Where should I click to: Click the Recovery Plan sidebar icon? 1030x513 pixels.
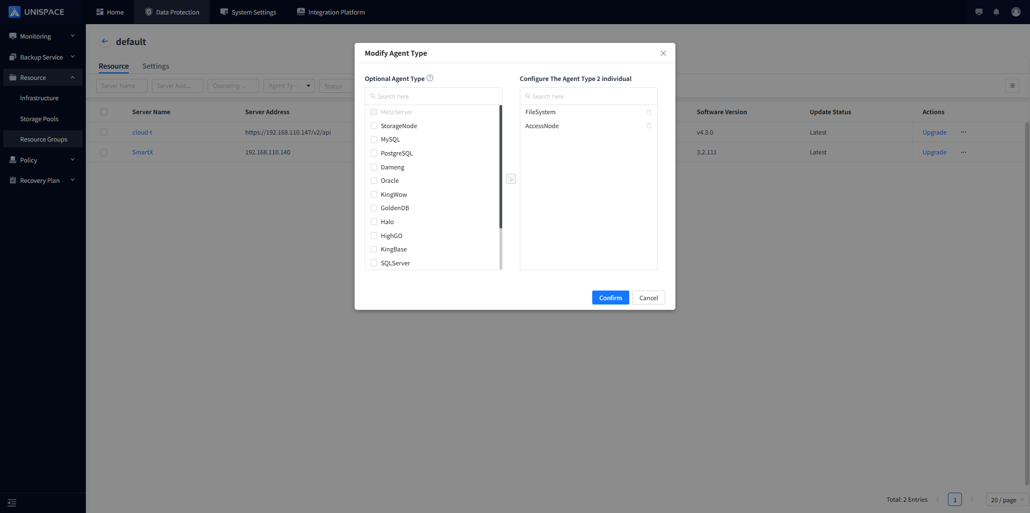pos(13,180)
